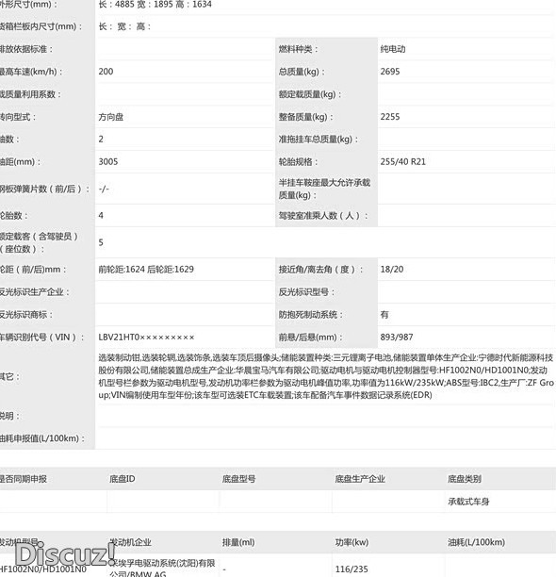Click the 轮胎规格 label
This screenshot has width=556, height=577.
(x=298, y=162)
